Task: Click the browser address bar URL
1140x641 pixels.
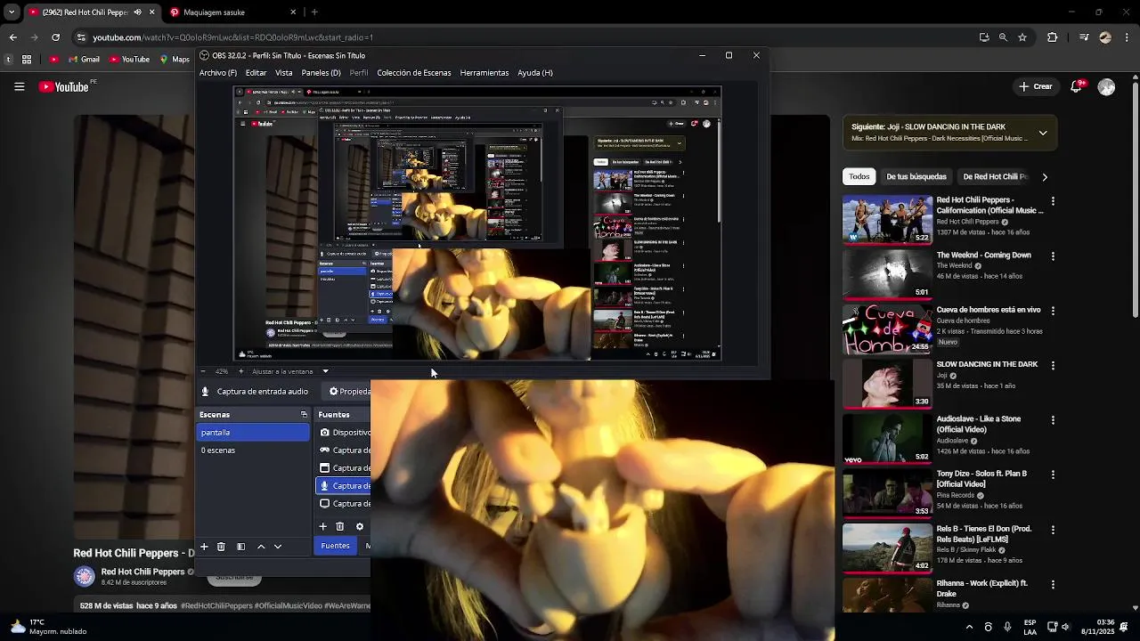Action: (x=232, y=37)
